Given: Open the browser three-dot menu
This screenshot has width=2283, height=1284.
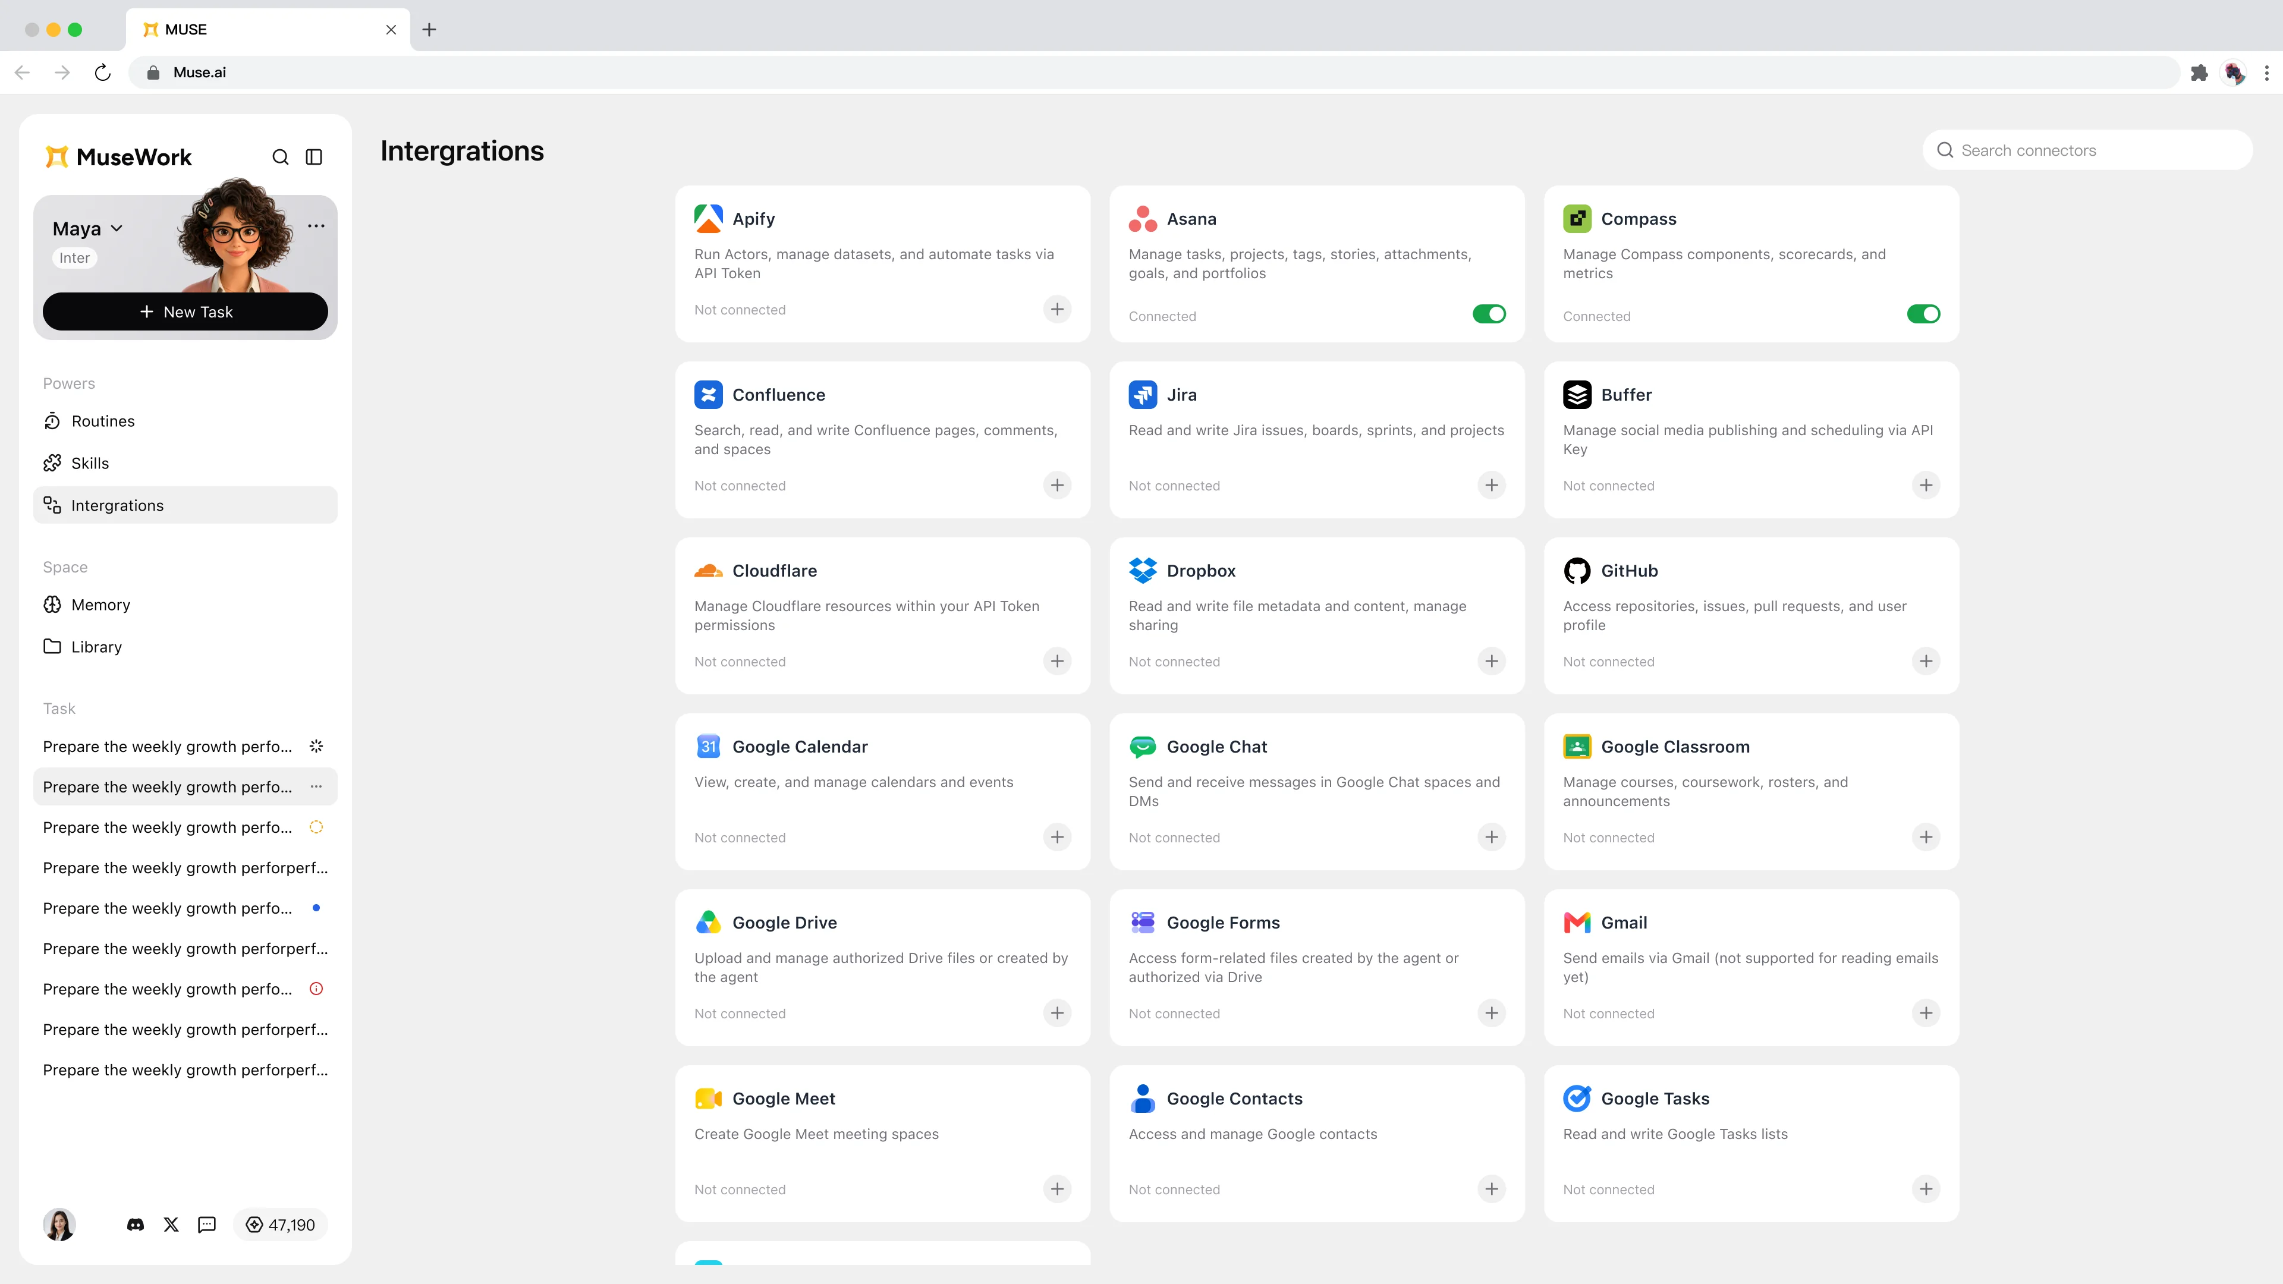Looking at the screenshot, I should (x=2266, y=73).
